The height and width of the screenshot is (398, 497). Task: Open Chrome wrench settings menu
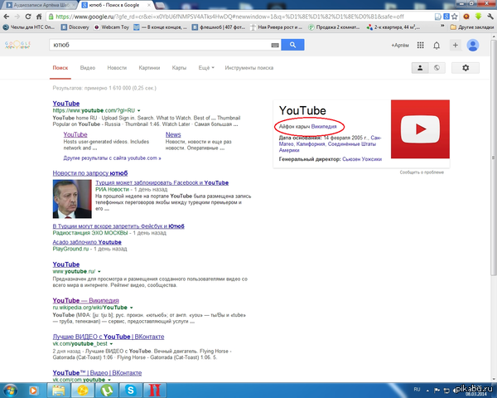coord(490,17)
